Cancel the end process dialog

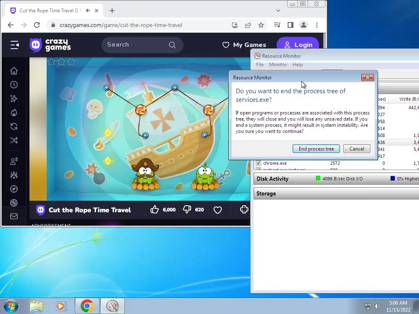pos(356,149)
